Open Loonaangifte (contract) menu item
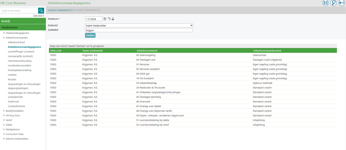The image size is (346, 150). (20, 56)
